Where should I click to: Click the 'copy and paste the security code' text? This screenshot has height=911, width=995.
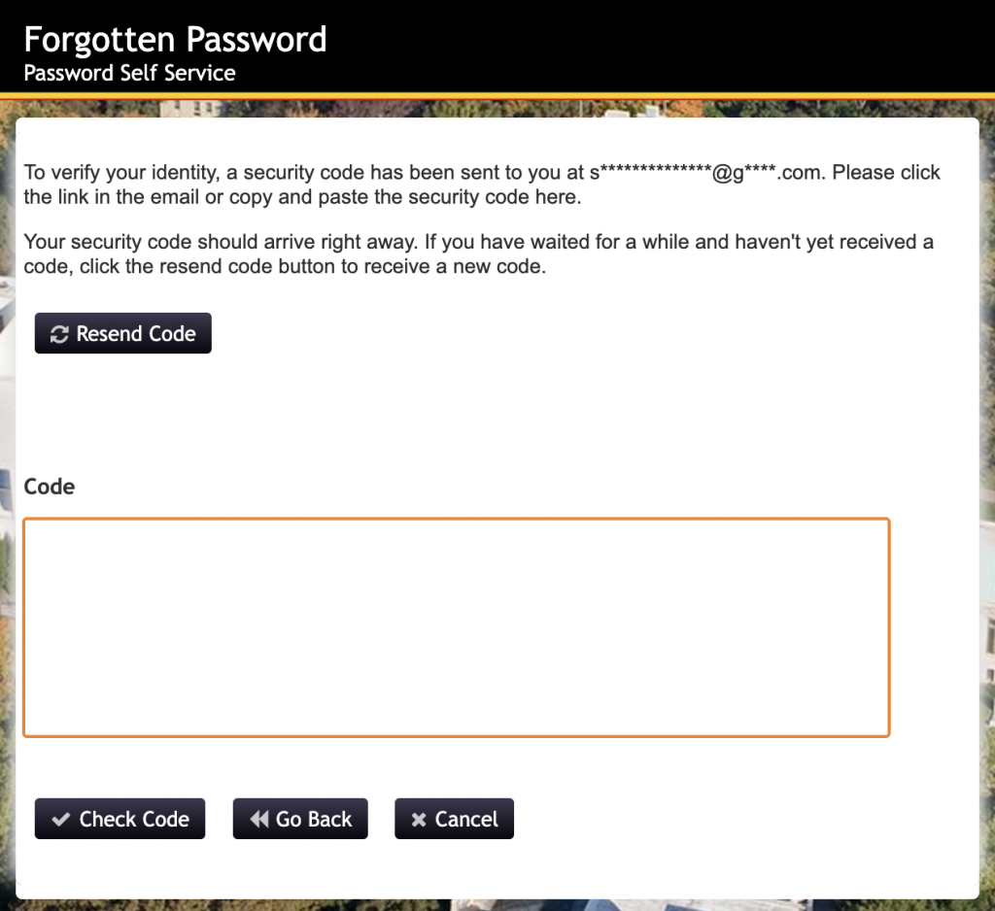pos(405,197)
